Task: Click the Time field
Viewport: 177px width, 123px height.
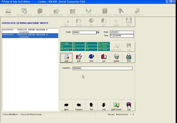Action: coord(122,36)
